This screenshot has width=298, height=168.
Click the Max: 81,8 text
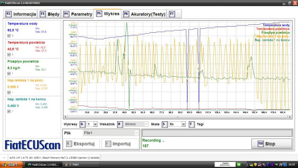(41, 32)
